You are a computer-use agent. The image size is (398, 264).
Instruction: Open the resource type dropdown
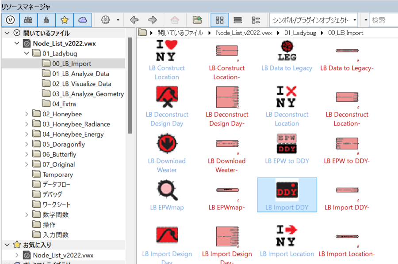coord(314,20)
